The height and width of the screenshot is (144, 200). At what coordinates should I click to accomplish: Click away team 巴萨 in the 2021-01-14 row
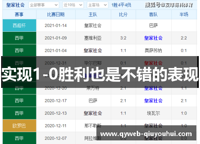pyautogui.click(x=154, y=25)
